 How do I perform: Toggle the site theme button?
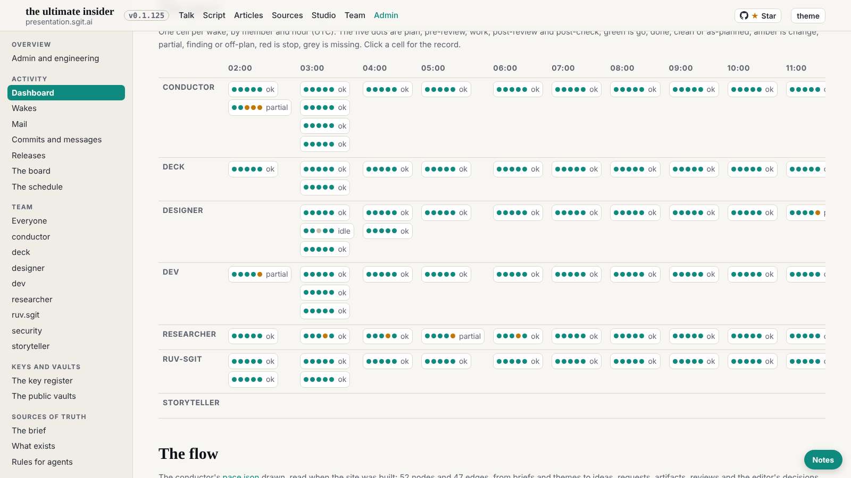click(x=808, y=16)
